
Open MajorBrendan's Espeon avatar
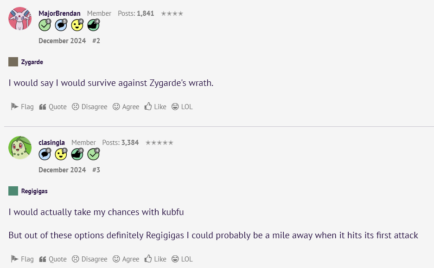coord(20,19)
